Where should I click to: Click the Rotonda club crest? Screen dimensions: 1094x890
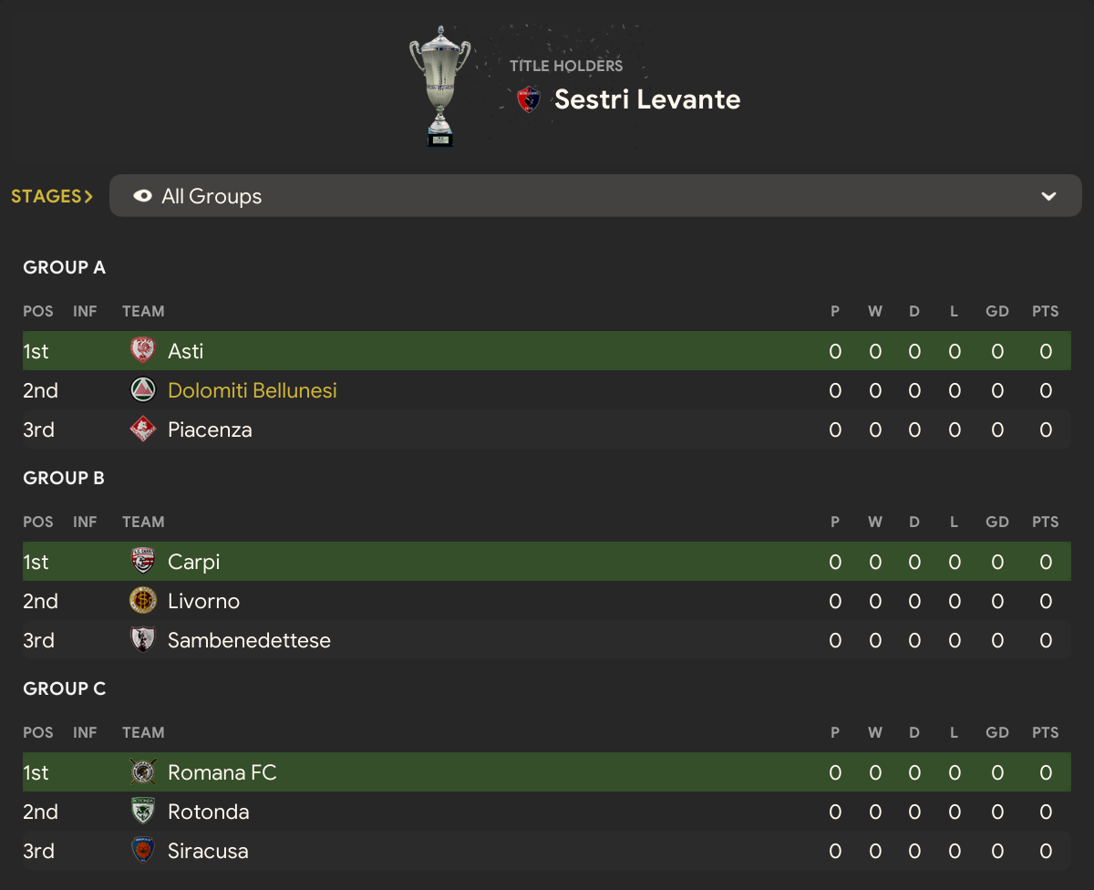(143, 812)
